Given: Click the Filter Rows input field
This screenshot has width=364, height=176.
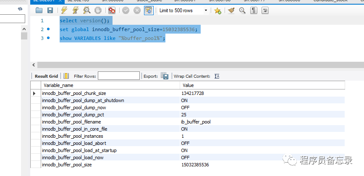Looking at the screenshot, I should [x=119, y=76].
